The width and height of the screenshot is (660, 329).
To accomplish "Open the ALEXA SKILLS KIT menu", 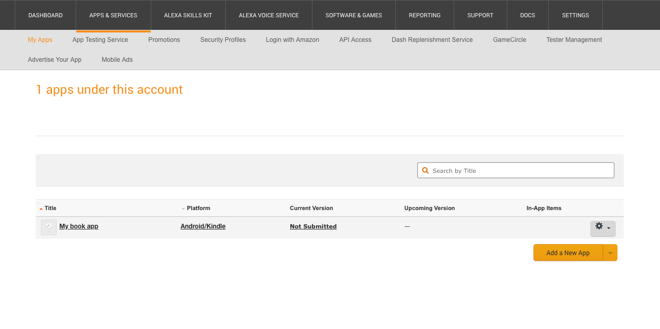I will (x=188, y=15).
